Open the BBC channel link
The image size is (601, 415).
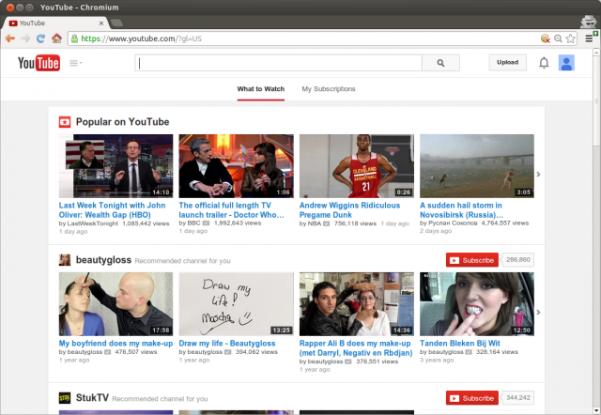pyautogui.click(x=193, y=223)
